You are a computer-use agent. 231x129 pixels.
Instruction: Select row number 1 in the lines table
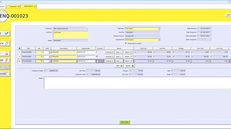click(19, 52)
